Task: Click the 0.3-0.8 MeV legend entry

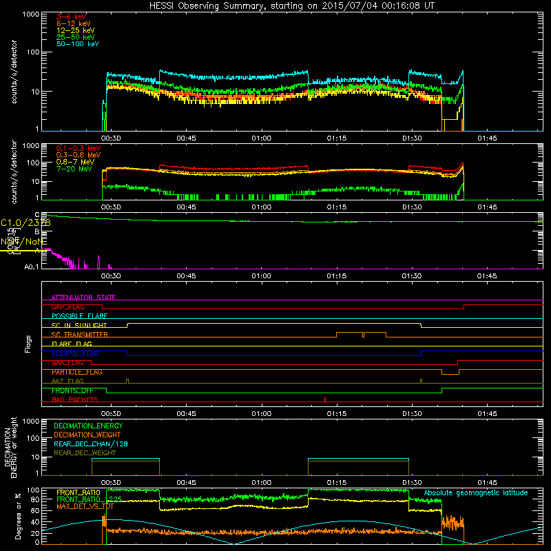Action: (79, 155)
